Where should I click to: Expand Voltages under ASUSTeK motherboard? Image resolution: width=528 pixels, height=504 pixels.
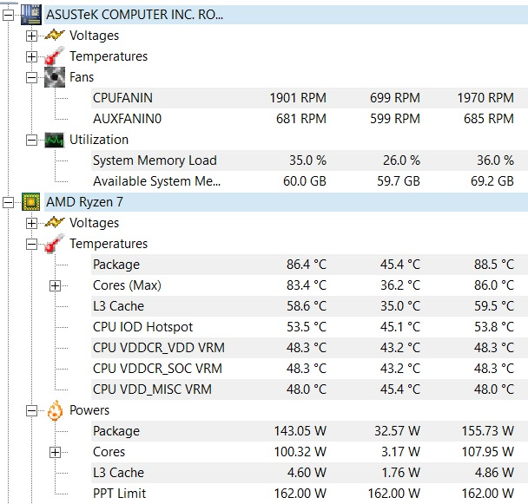[32, 36]
